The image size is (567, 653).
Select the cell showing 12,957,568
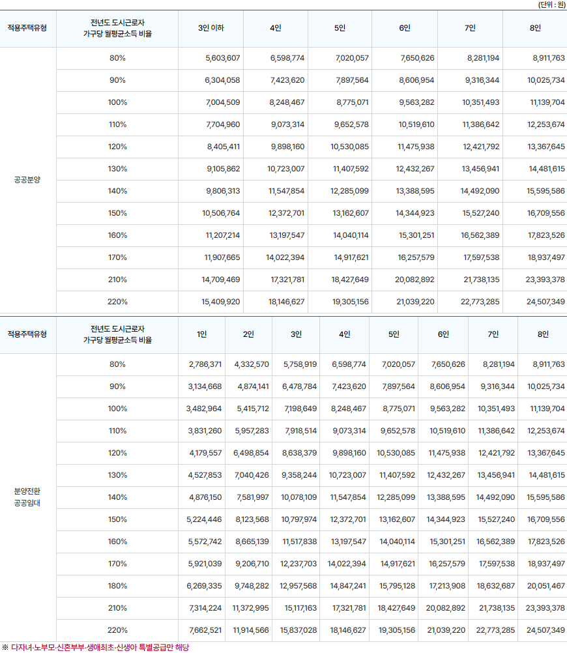tap(298, 586)
